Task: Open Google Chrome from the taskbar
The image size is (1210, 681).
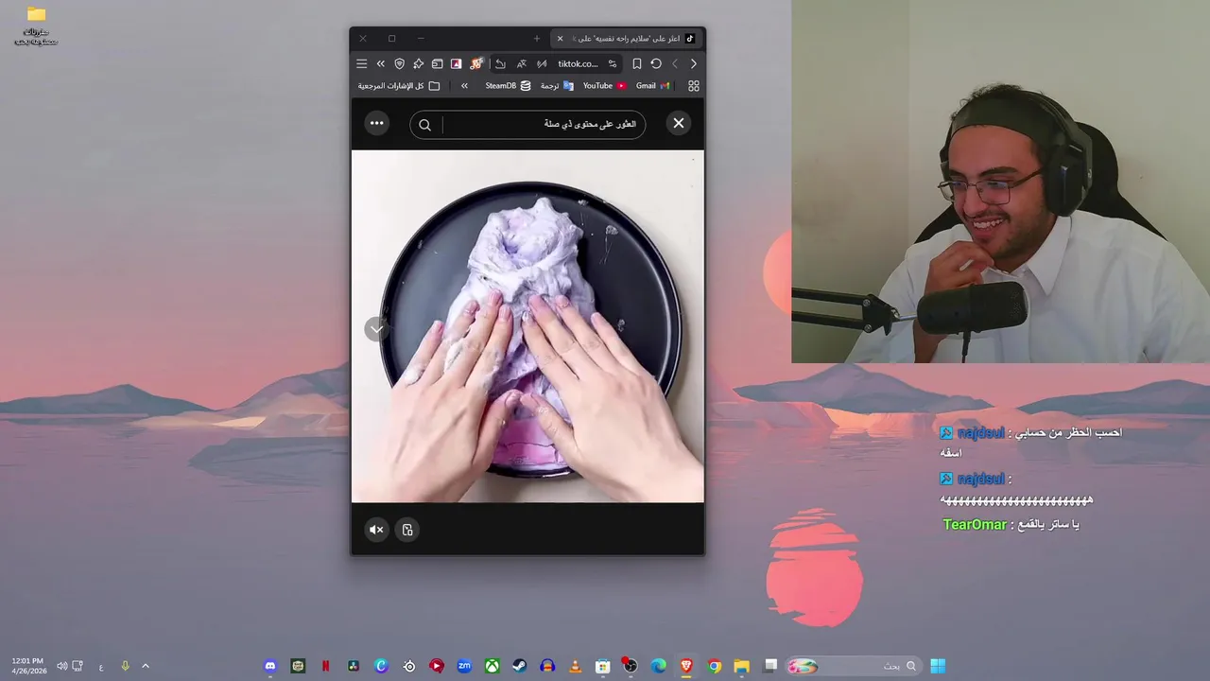Action: (x=715, y=666)
